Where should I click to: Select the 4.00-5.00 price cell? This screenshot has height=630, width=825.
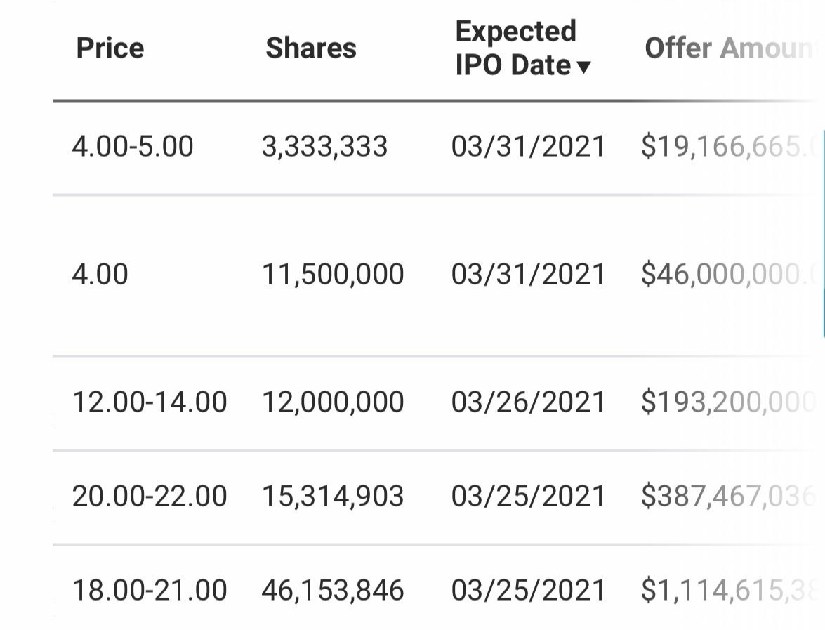click(133, 146)
